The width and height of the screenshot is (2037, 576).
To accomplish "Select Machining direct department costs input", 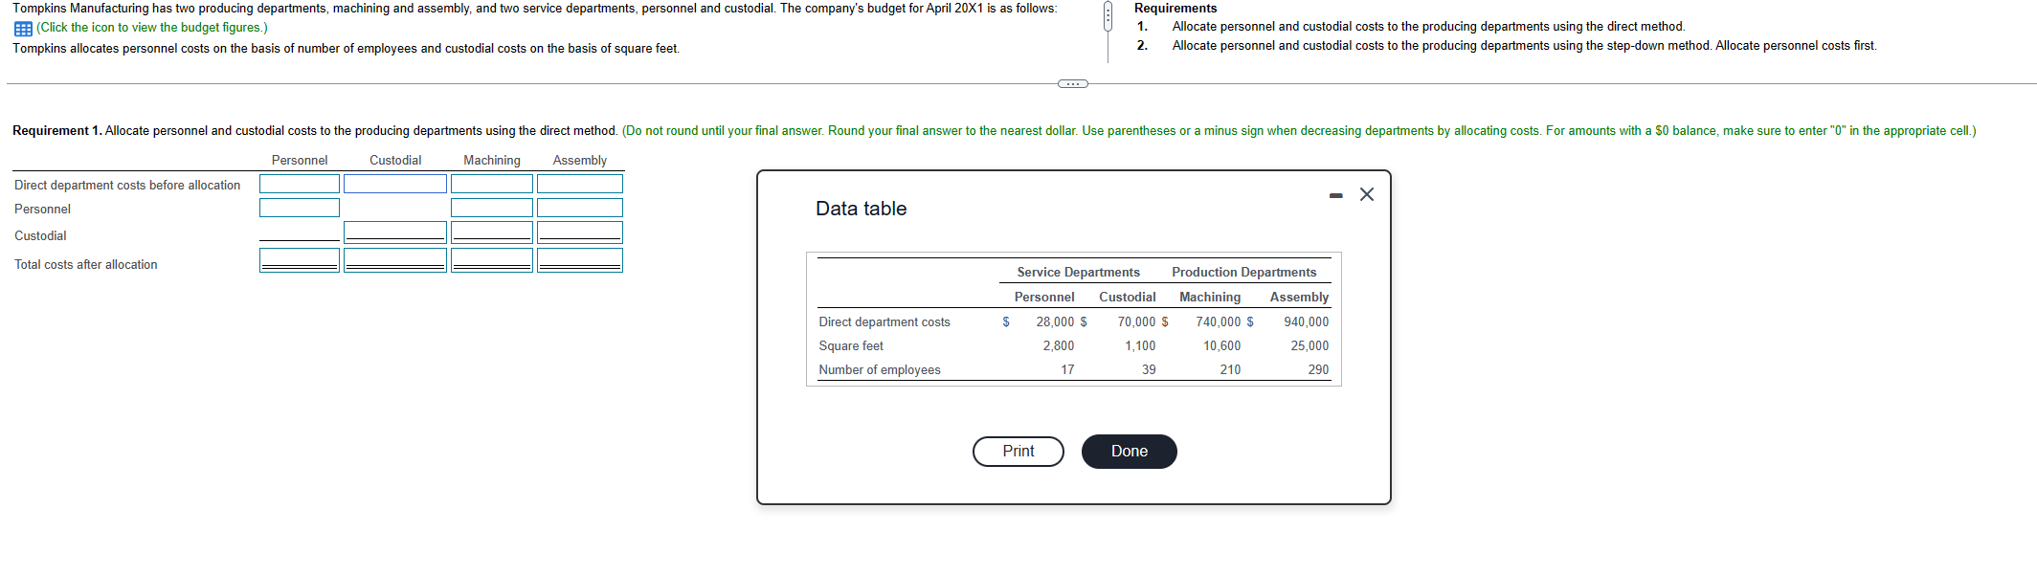I will tap(492, 184).
